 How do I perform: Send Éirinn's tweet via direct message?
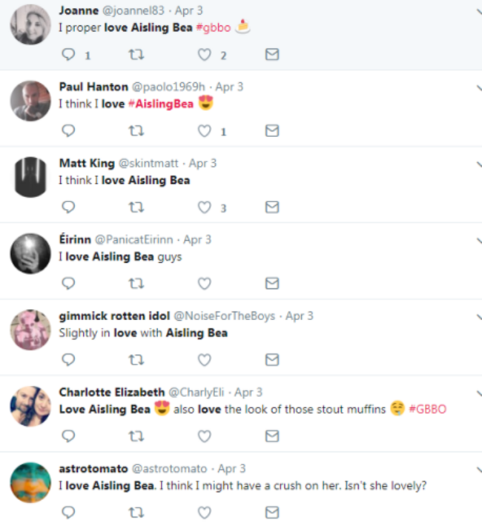pos(272,284)
